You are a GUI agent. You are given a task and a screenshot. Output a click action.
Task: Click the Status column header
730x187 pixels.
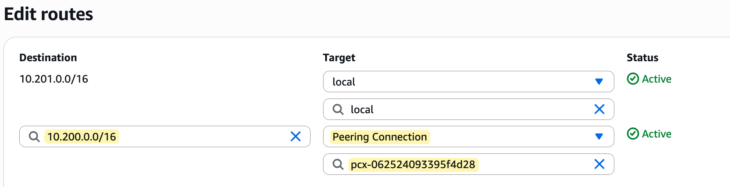pos(642,57)
